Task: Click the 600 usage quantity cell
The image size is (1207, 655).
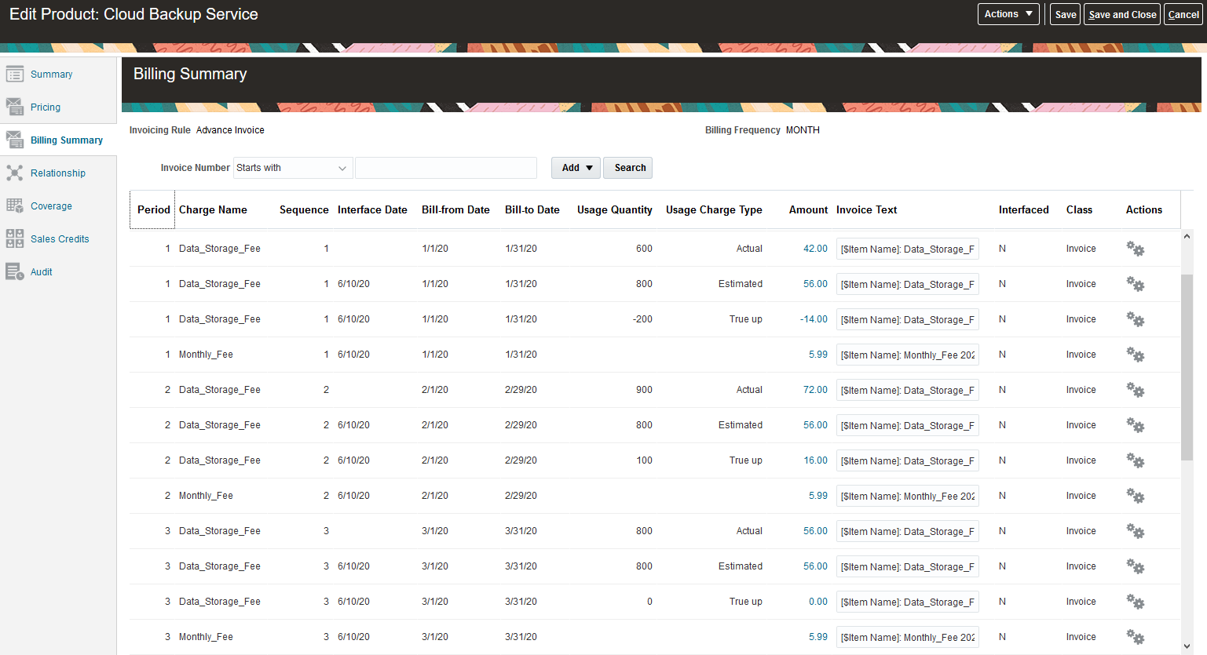Action: tap(644, 249)
